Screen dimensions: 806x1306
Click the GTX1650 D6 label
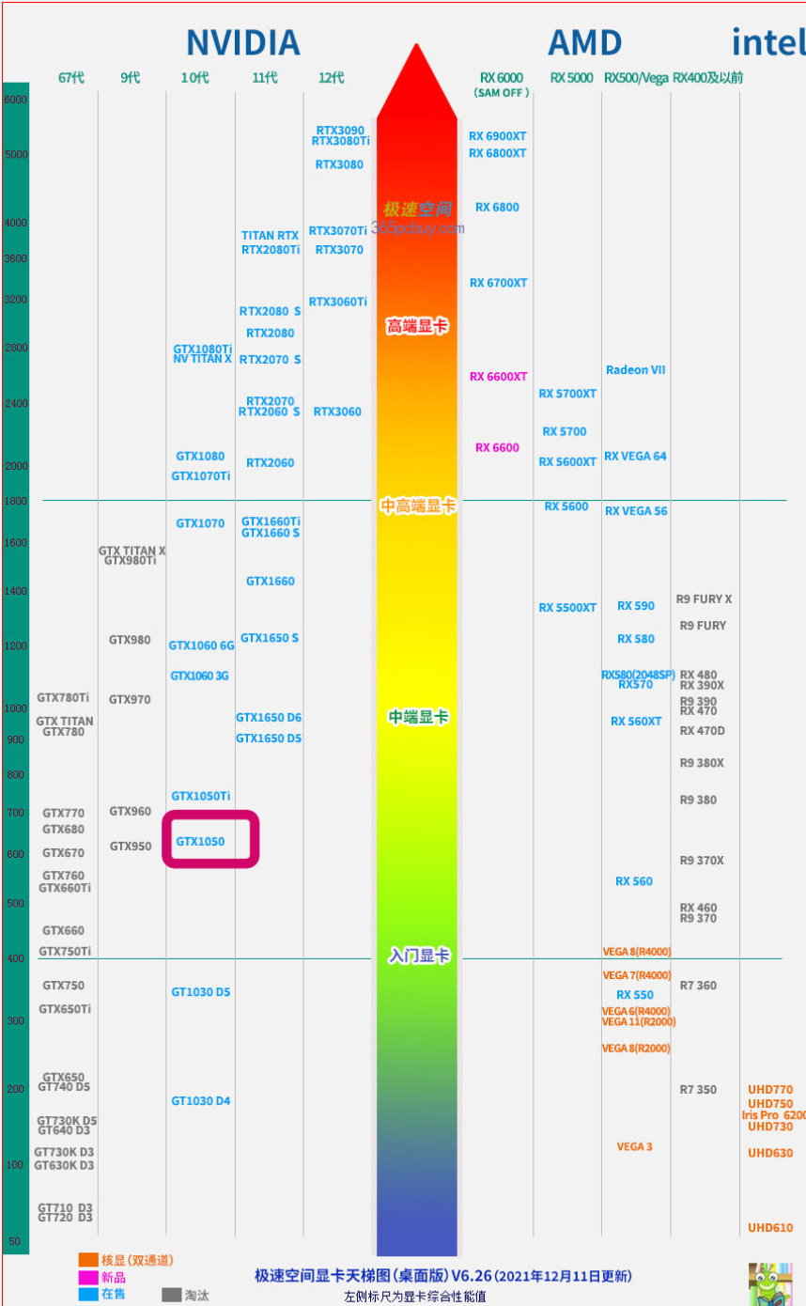point(269,718)
